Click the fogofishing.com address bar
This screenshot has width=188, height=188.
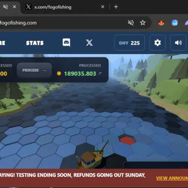[63, 23]
